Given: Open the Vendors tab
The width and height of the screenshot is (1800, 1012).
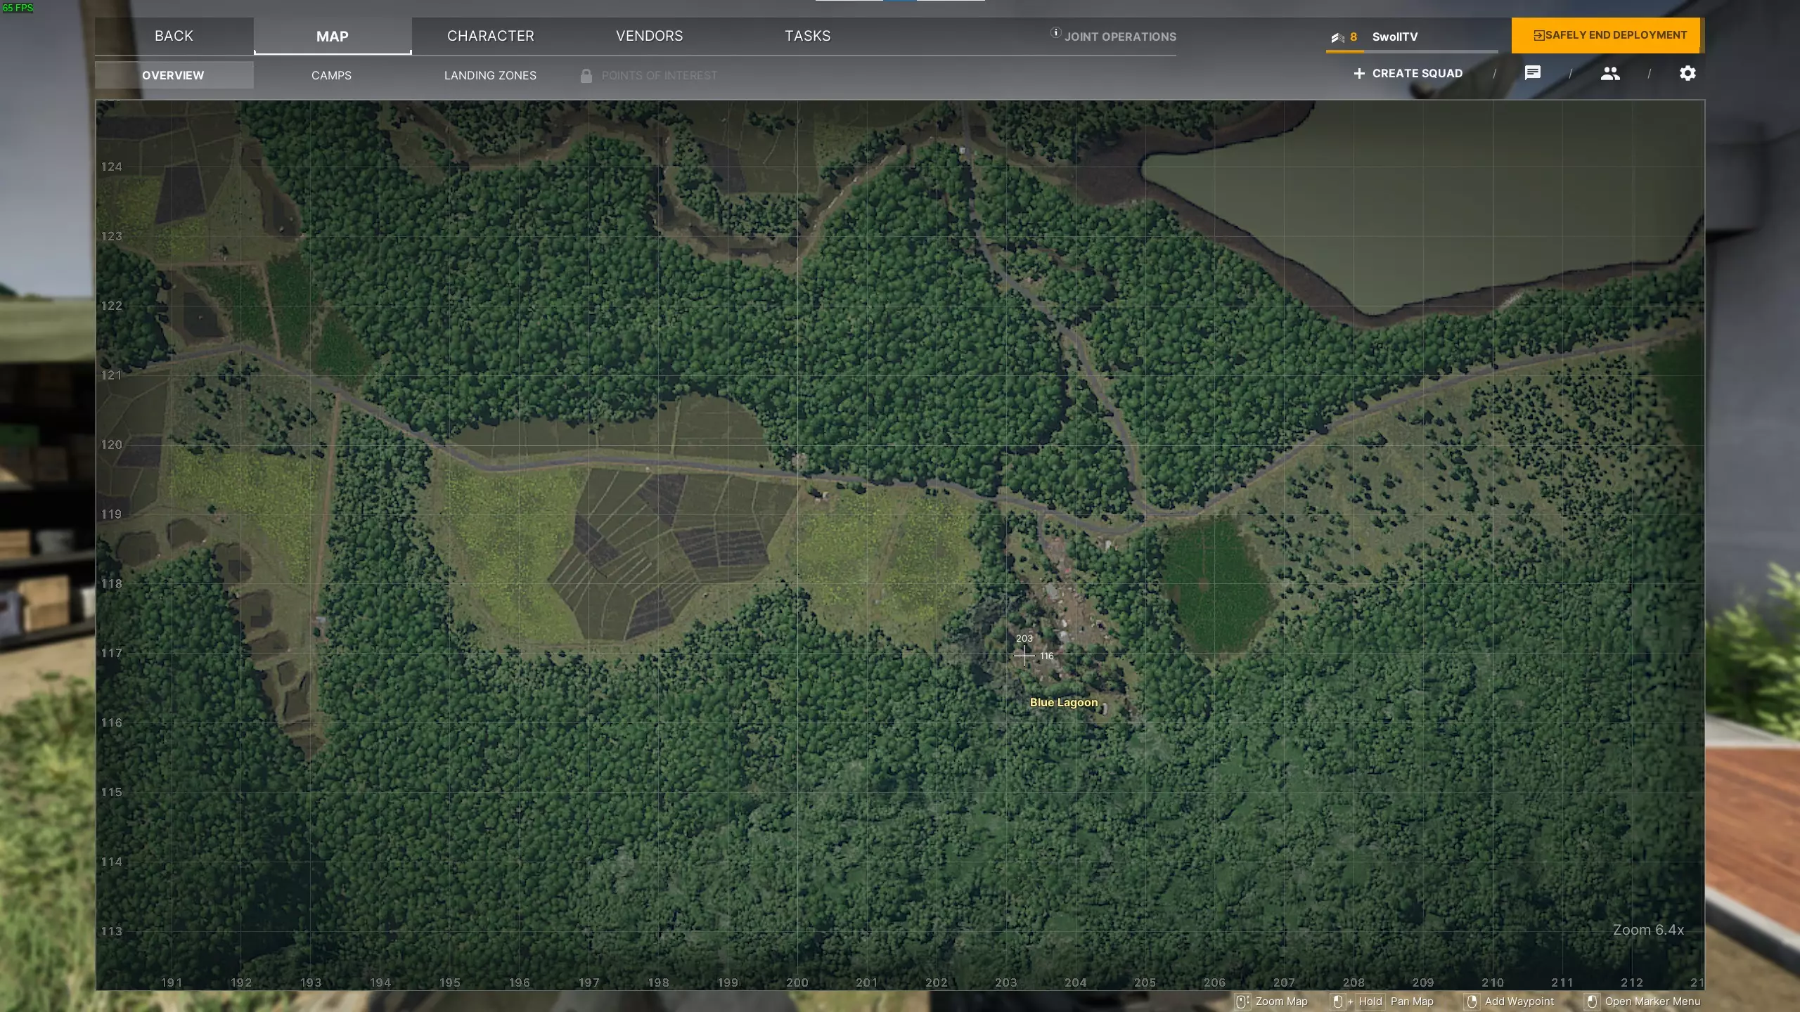Looking at the screenshot, I should [649, 36].
